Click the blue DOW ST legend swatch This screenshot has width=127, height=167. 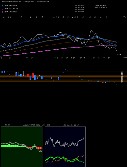click(3, 6)
